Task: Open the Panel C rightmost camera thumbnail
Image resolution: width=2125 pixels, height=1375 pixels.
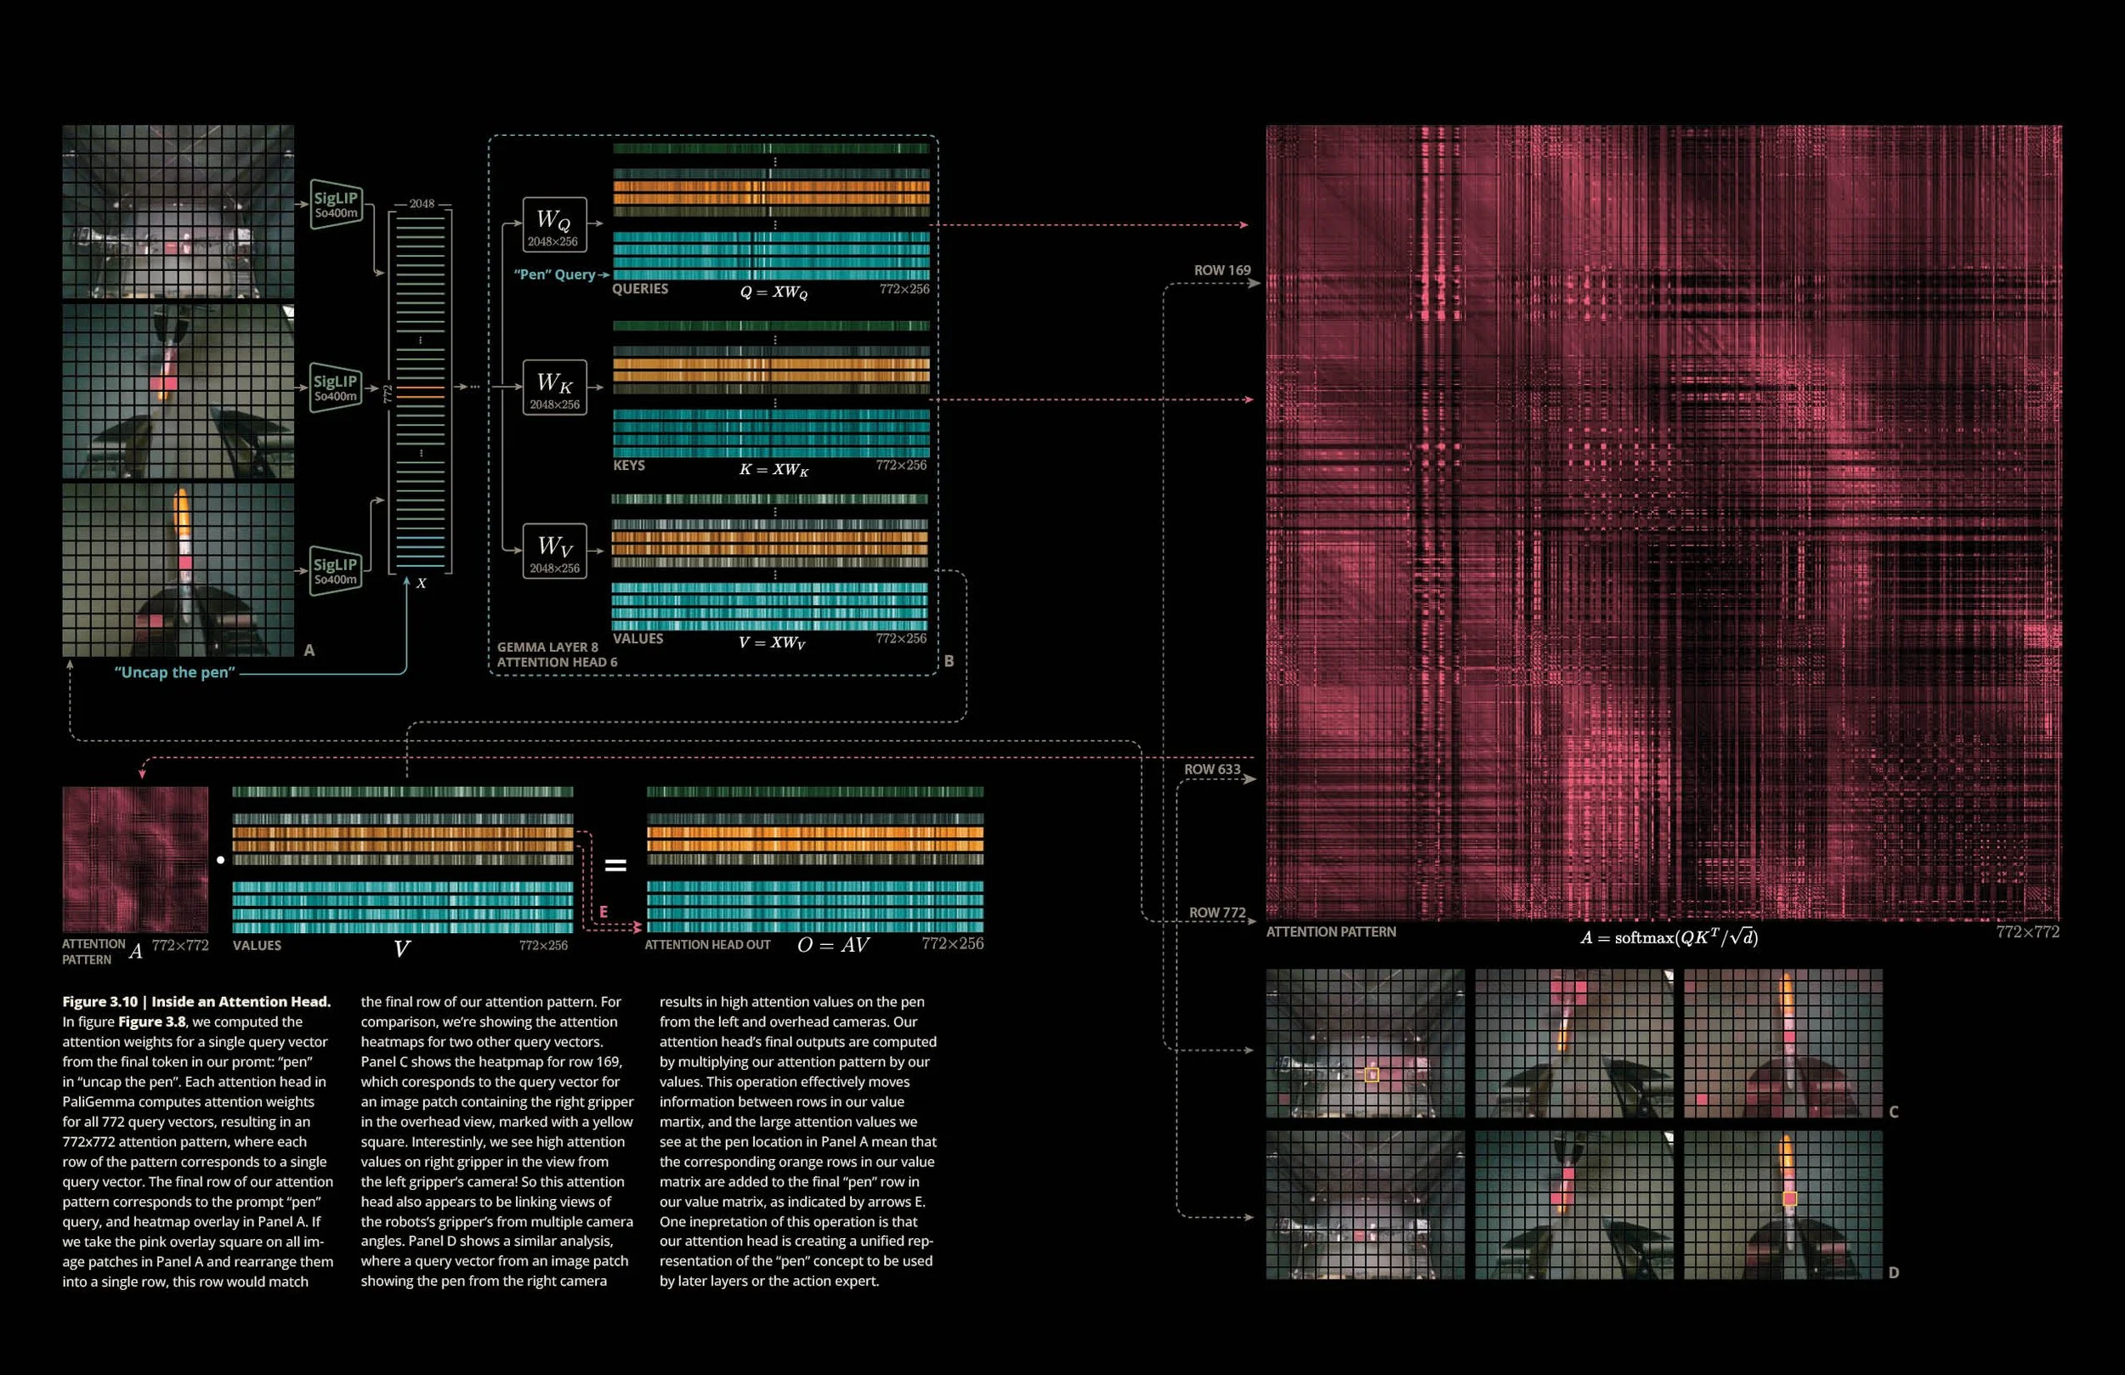Action: [1783, 1043]
